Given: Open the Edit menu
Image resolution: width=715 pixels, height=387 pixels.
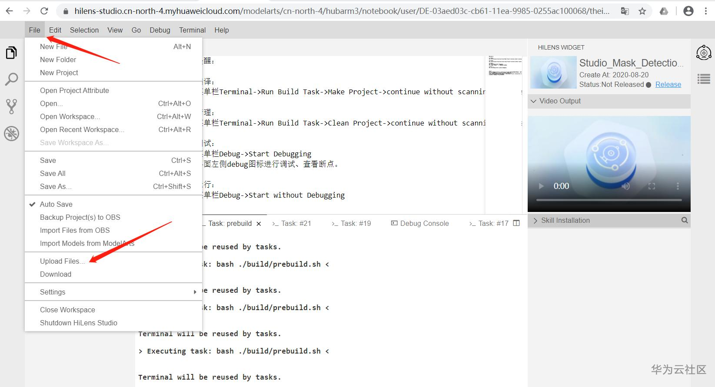Looking at the screenshot, I should (x=55, y=30).
